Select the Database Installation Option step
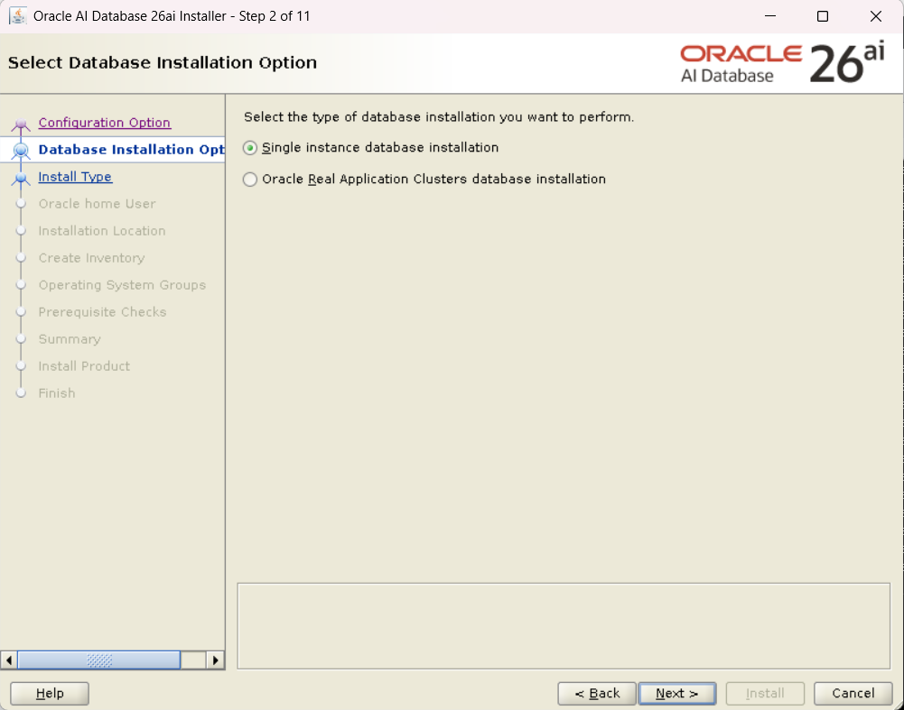This screenshot has width=904, height=710. click(x=131, y=150)
